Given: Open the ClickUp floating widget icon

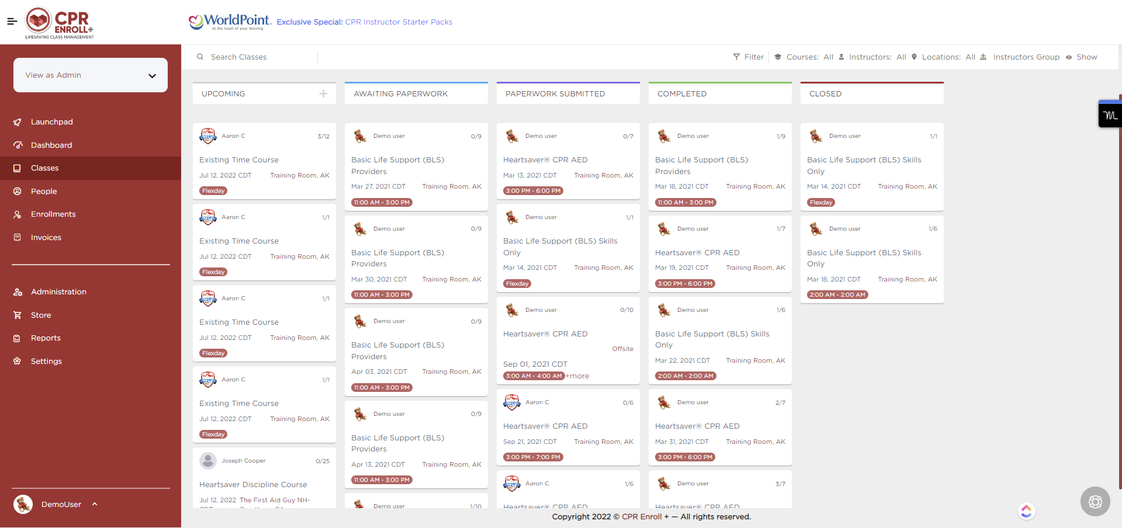Looking at the screenshot, I should pos(1026,511).
